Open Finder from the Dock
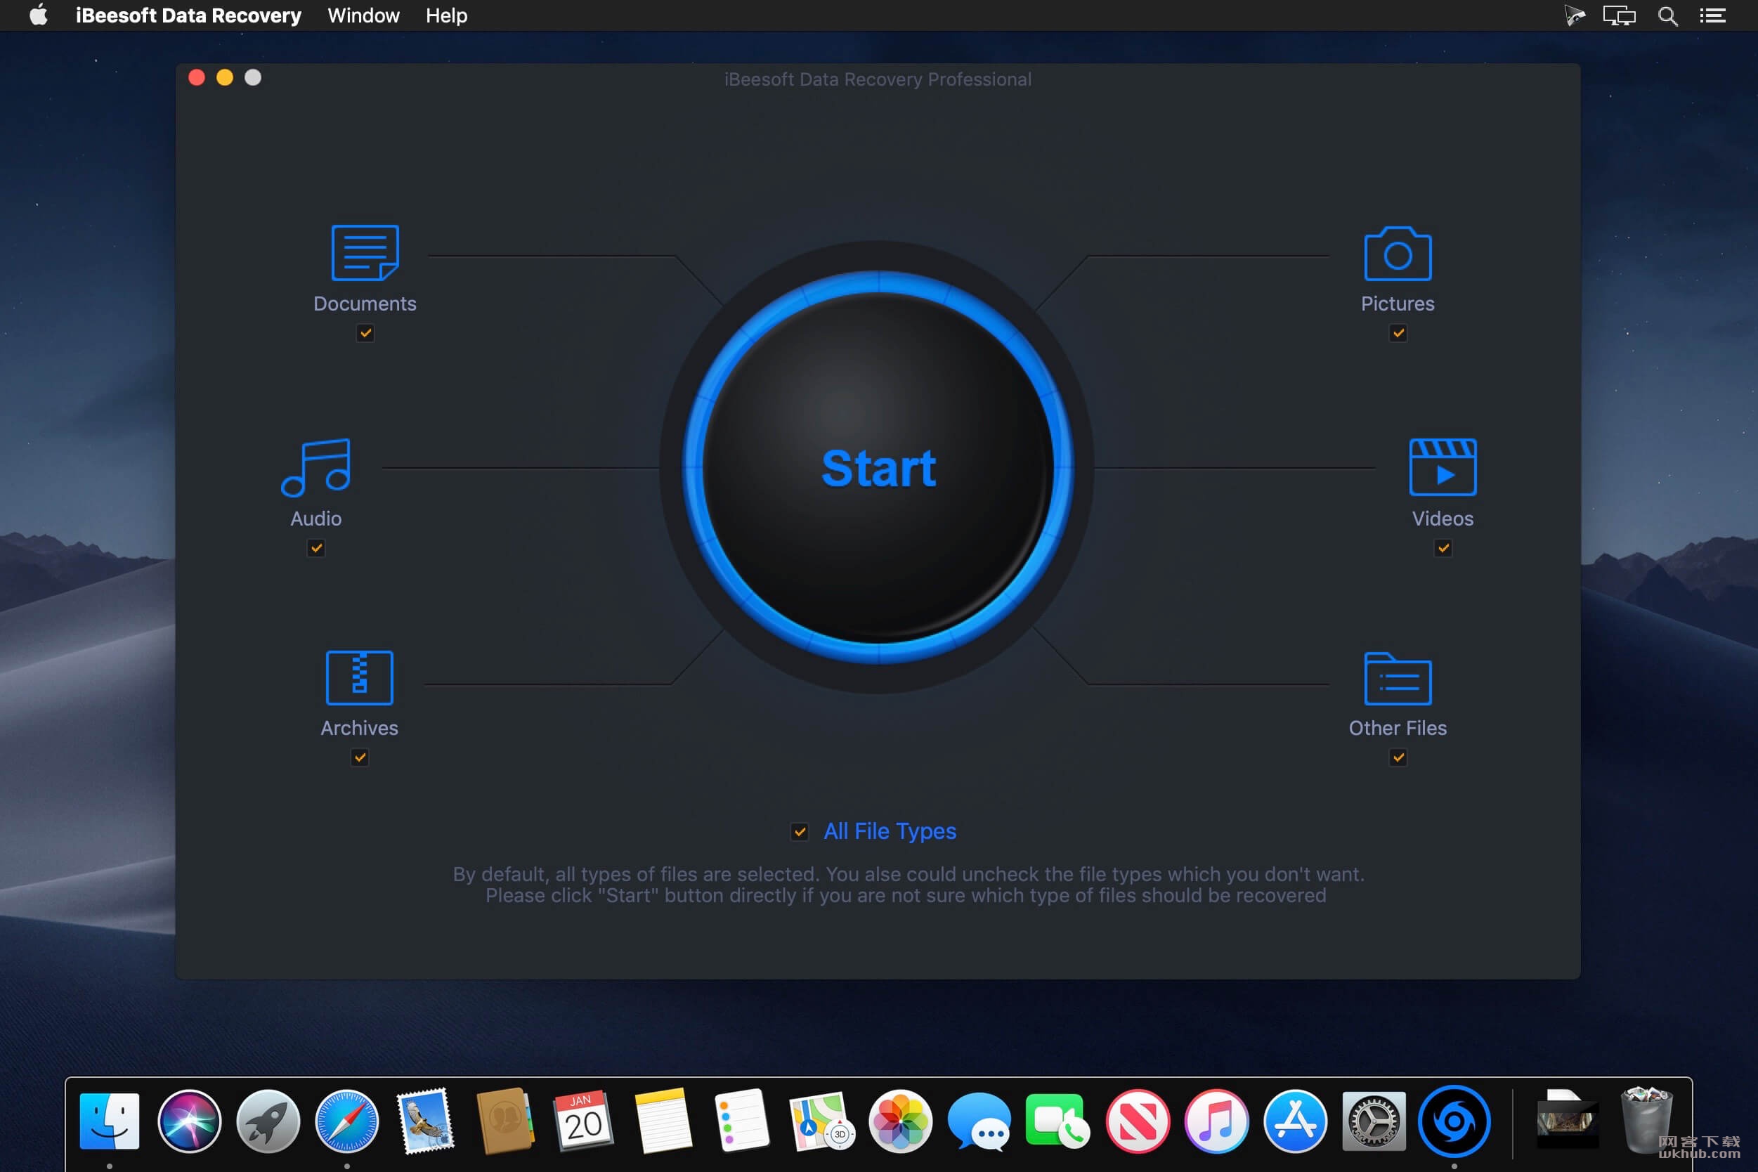1758x1172 pixels. [109, 1121]
